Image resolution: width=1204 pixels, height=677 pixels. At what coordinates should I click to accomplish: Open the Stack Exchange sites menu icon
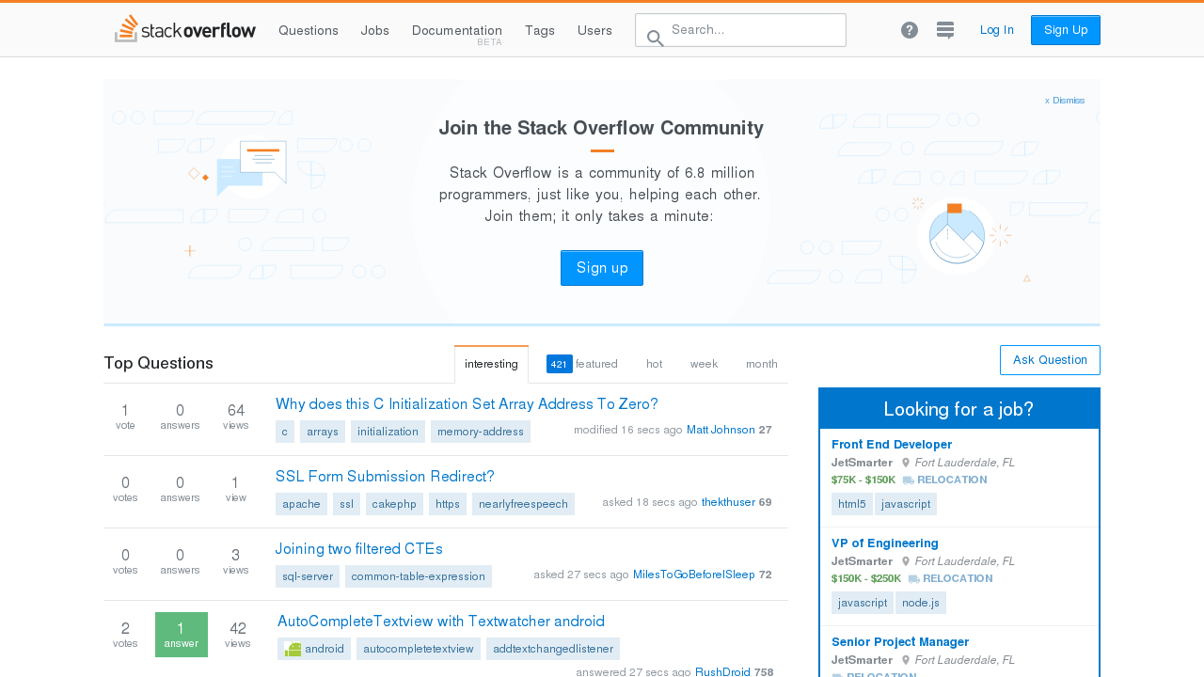(x=945, y=30)
